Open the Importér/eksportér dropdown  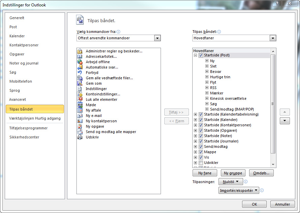(x=239, y=190)
